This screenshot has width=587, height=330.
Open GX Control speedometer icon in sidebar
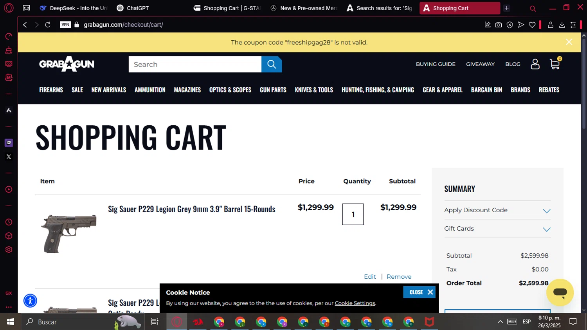point(9,36)
